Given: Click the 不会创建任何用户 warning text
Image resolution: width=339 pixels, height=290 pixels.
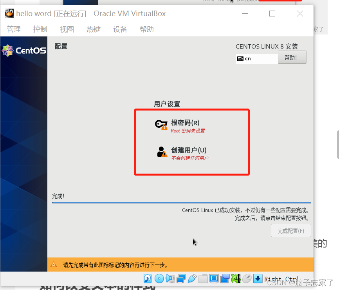Looking at the screenshot, I should click(190, 158).
